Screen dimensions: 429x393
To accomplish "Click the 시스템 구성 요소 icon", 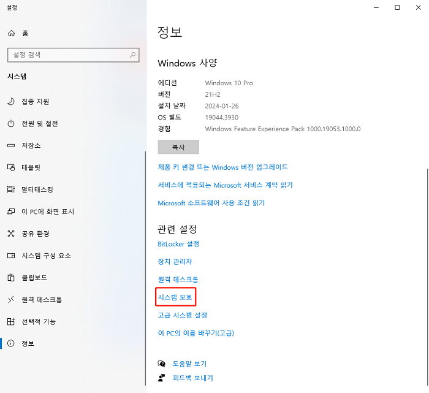I will tap(11, 255).
